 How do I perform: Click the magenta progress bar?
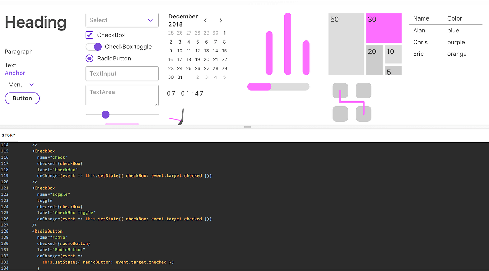coord(259,86)
